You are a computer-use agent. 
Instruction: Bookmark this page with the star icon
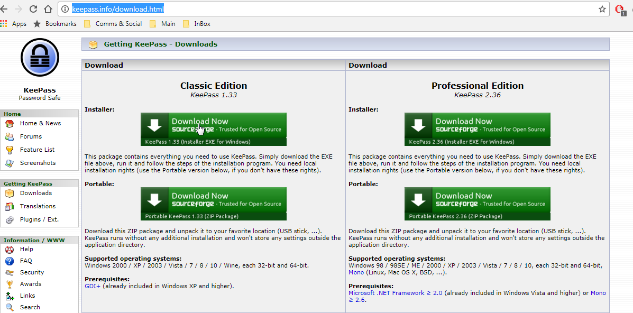click(602, 9)
